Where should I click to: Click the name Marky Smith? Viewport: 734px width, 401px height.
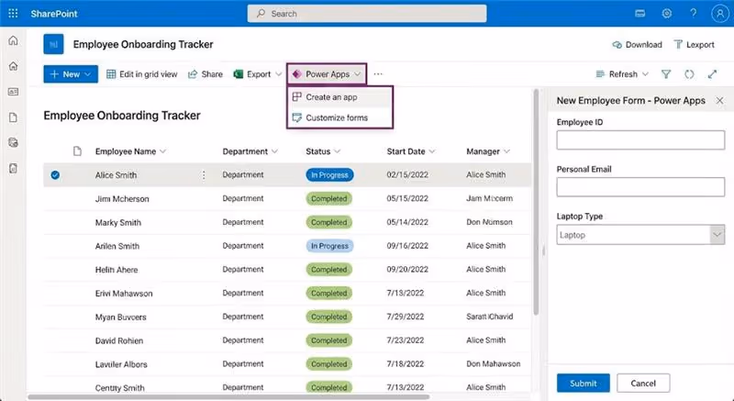[118, 222]
